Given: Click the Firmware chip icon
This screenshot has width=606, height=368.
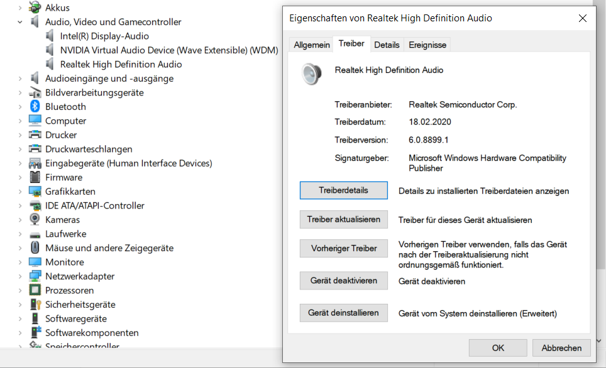Looking at the screenshot, I should (x=35, y=177).
